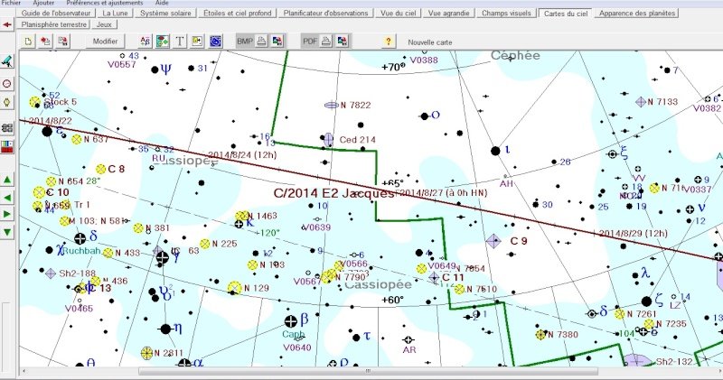The image size is (723, 380).
Task: Open Étoiles et ciel profond tab
Action: point(238,14)
